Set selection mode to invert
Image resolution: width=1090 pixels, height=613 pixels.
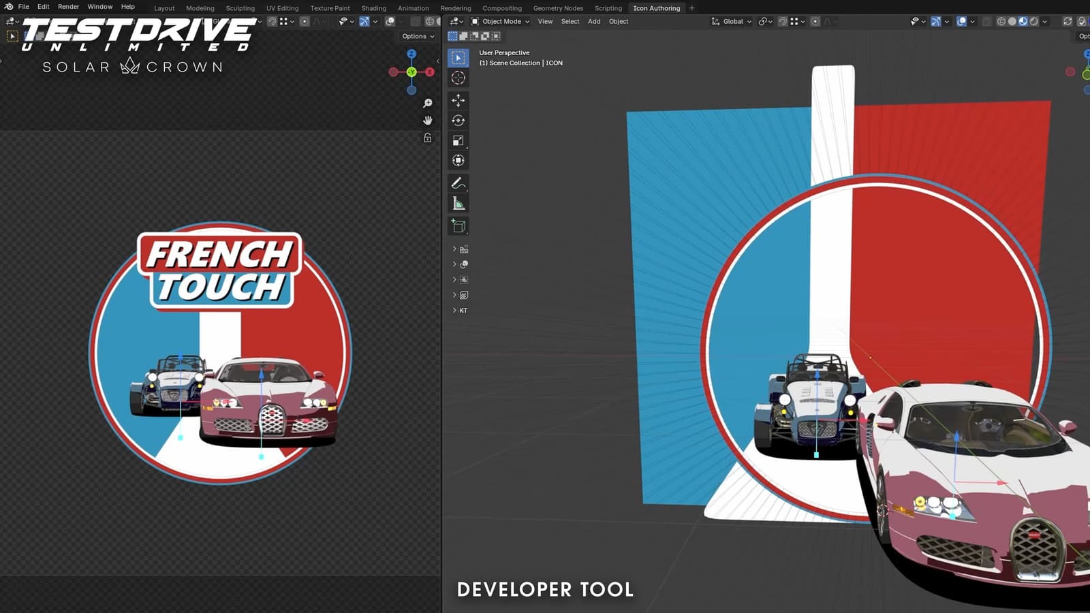click(x=485, y=36)
